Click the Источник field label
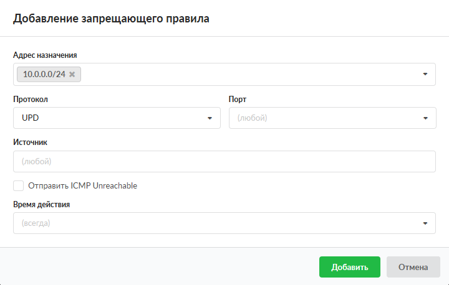 point(30,142)
